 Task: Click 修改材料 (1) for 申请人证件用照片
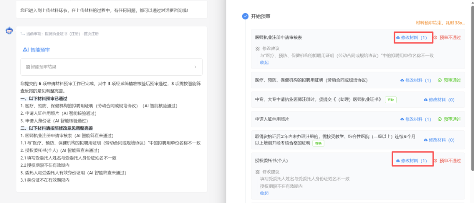pos(416,119)
